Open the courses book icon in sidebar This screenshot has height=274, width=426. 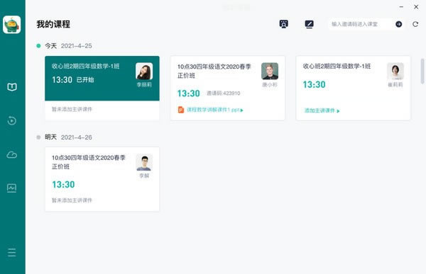pos(12,87)
